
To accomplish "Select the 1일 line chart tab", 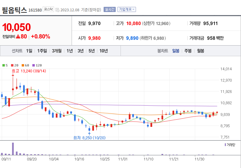I will 29,51.
